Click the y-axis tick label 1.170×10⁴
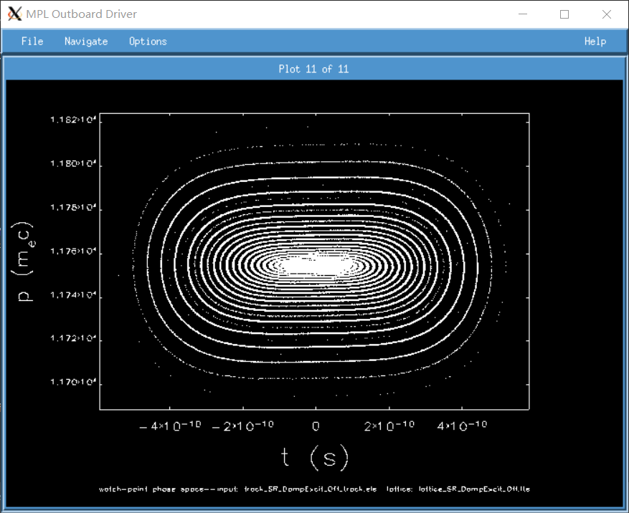This screenshot has height=513, width=629. [x=74, y=383]
